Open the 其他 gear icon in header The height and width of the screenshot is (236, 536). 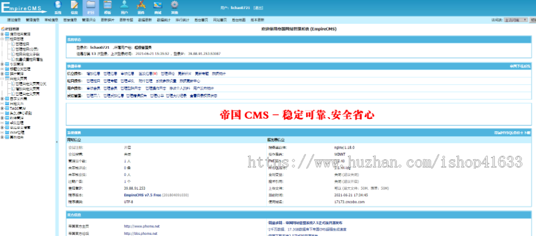point(174,5)
